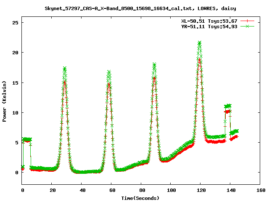
Task: Click the y-axis tick label 5
Action: [x=17, y=143]
